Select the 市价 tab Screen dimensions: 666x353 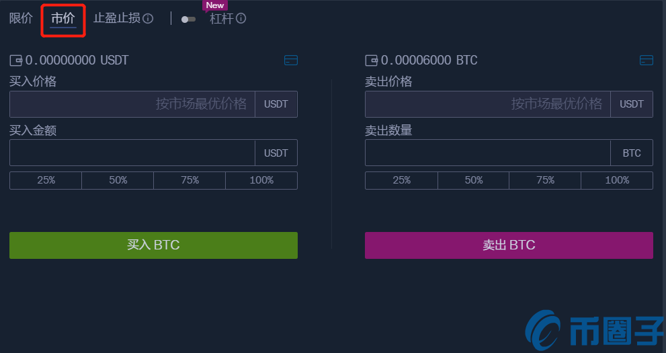pos(63,18)
